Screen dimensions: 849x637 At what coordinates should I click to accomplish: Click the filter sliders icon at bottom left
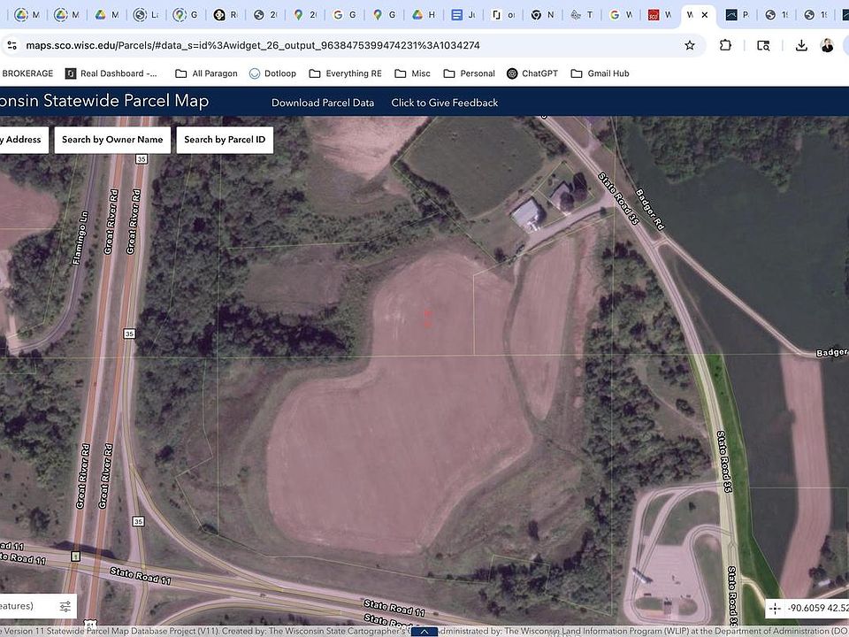pos(65,606)
